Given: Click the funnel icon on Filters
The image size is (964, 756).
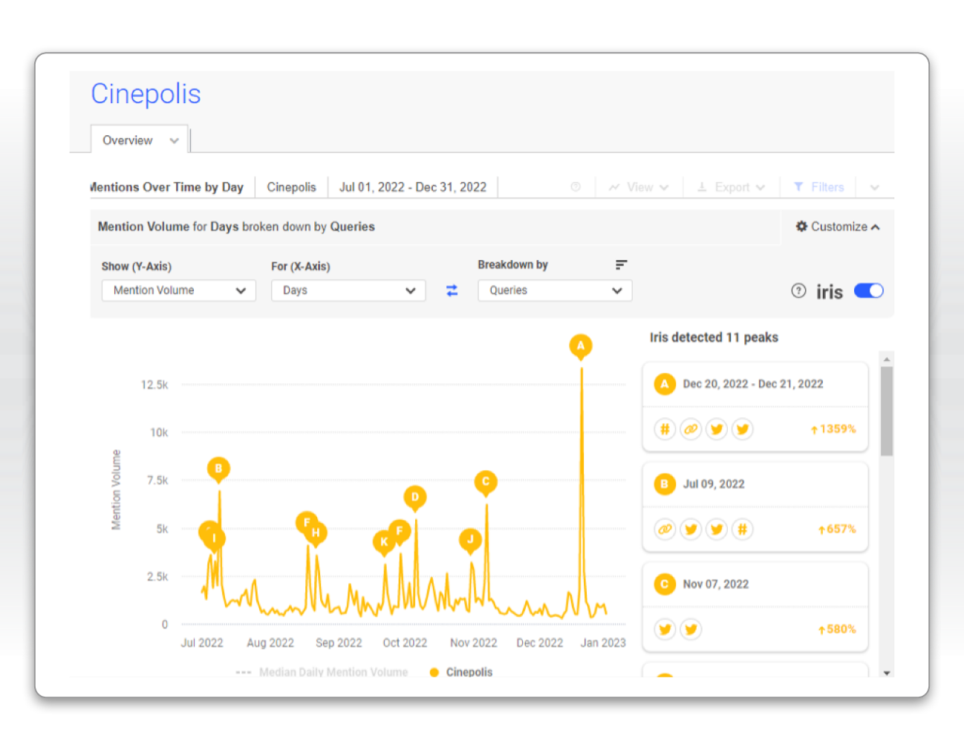Looking at the screenshot, I should [x=798, y=187].
